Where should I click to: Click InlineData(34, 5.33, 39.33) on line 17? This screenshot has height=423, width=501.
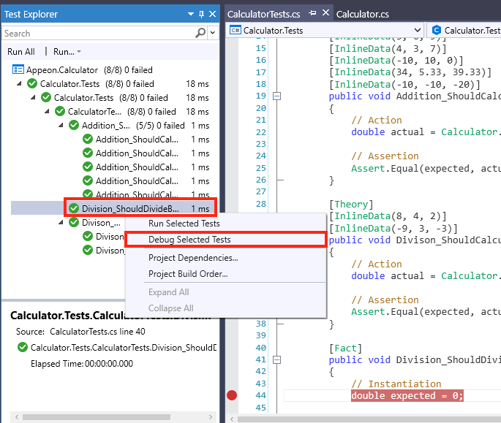coord(410,72)
